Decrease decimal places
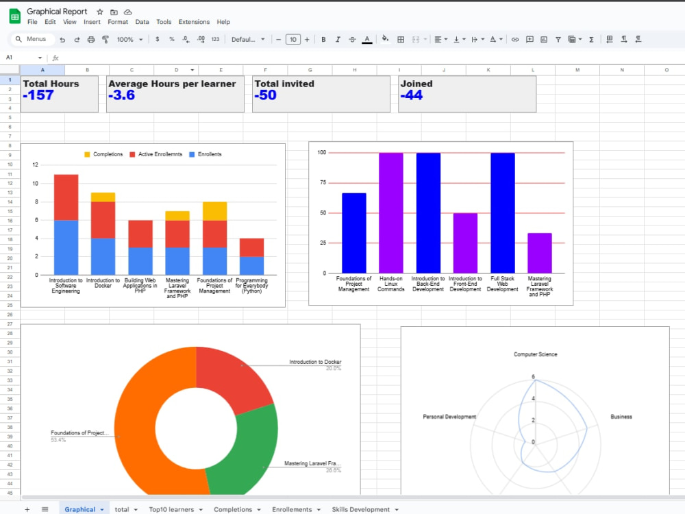Image resolution: width=685 pixels, height=514 pixels. click(186, 39)
